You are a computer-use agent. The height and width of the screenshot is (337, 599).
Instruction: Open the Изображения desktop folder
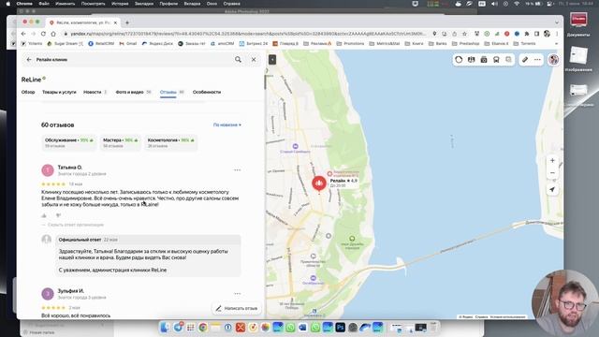[x=578, y=58]
